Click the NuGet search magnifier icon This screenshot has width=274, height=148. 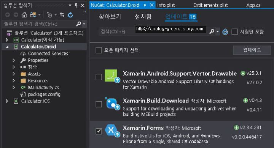click(x=212, y=31)
